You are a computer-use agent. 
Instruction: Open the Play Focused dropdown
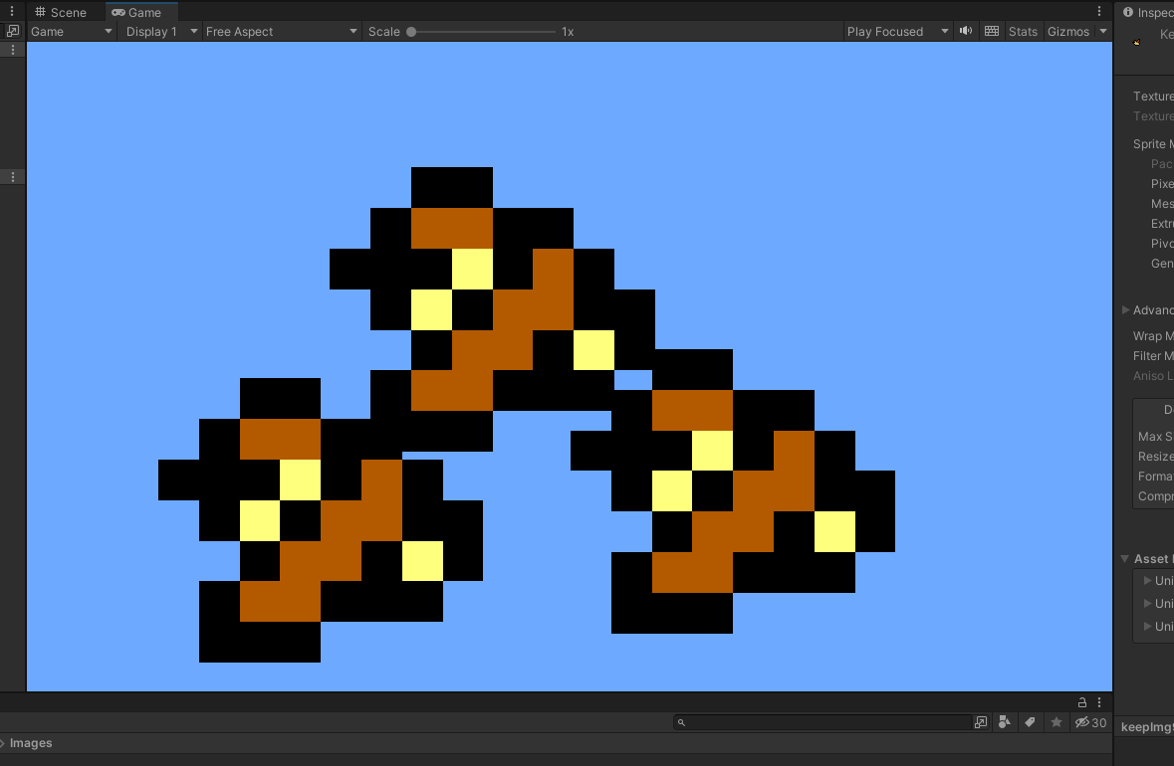pyautogui.click(x=897, y=32)
